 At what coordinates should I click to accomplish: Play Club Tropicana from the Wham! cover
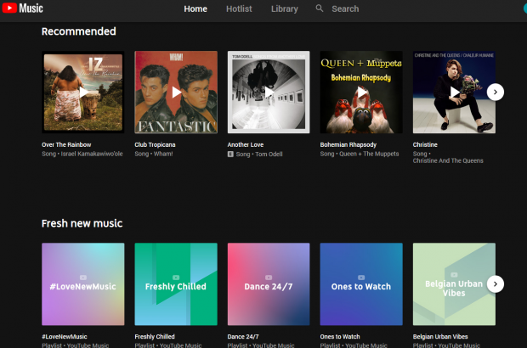pos(176,92)
